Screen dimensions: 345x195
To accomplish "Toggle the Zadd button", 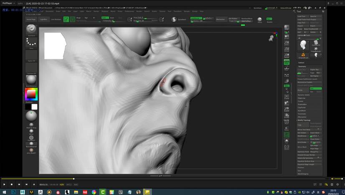I will [105, 18].
